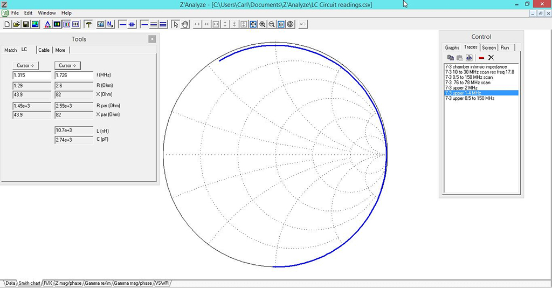Click the hammer tools icon

(89, 24)
